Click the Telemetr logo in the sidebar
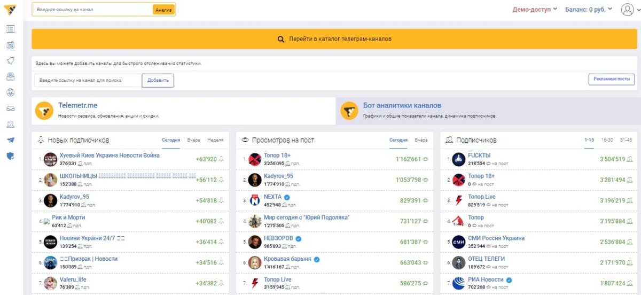The image size is (641, 295). tap(10, 10)
